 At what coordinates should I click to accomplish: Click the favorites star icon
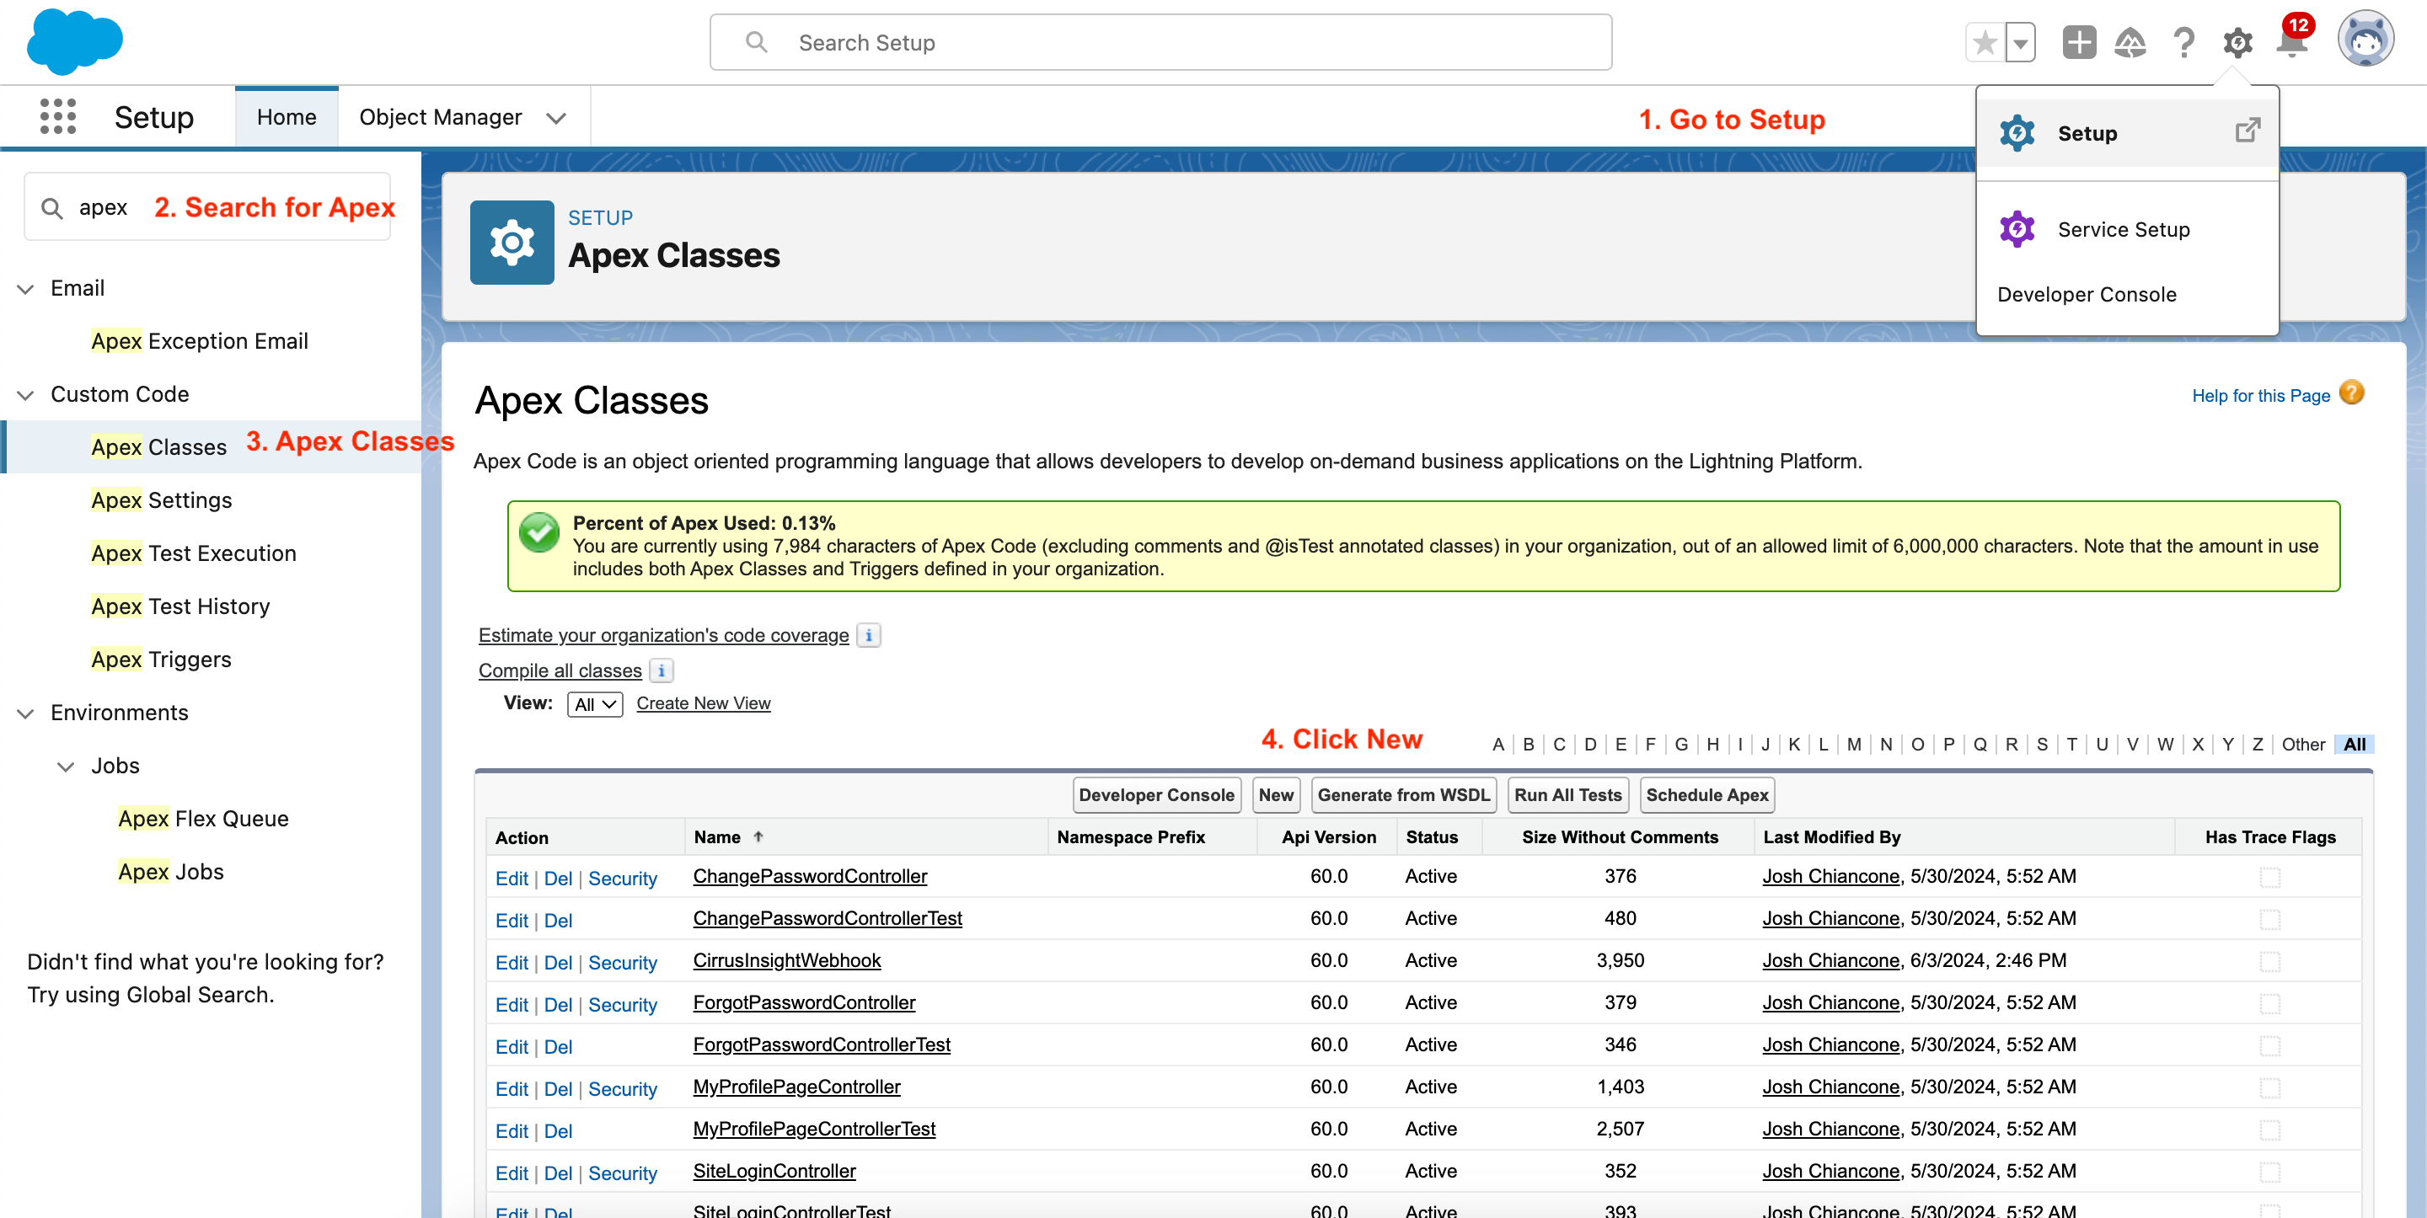pyautogui.click(x=1985, y=42)
